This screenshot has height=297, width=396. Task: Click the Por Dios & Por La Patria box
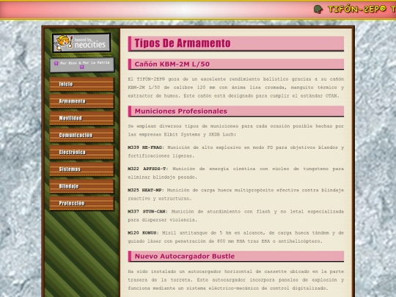pos(82,65)
